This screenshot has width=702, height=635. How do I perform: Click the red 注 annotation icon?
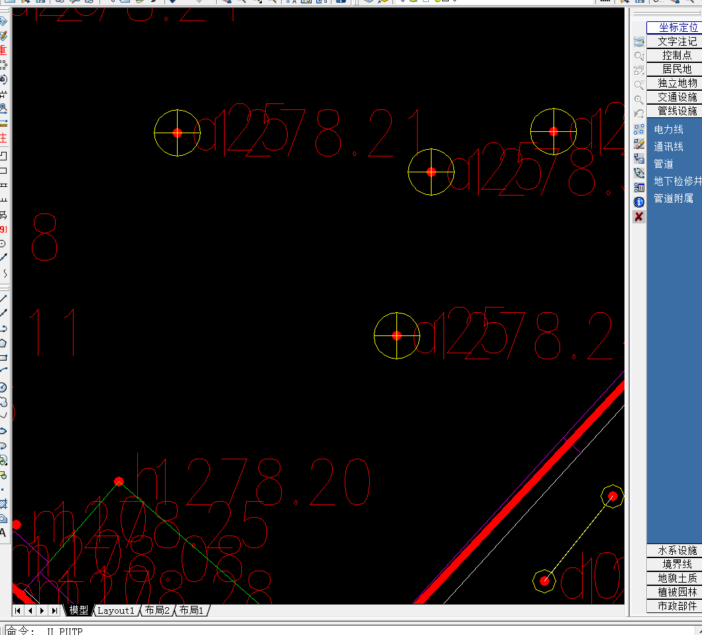(x=3, y=139)
